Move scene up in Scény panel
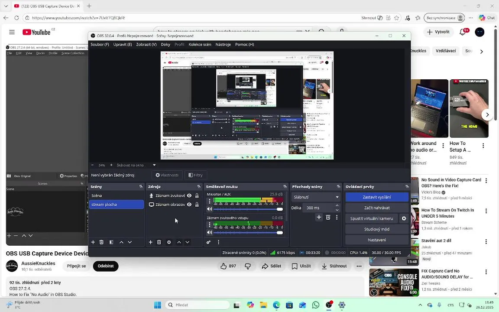Viewport: 499px width, 312px height. point(121,242)
